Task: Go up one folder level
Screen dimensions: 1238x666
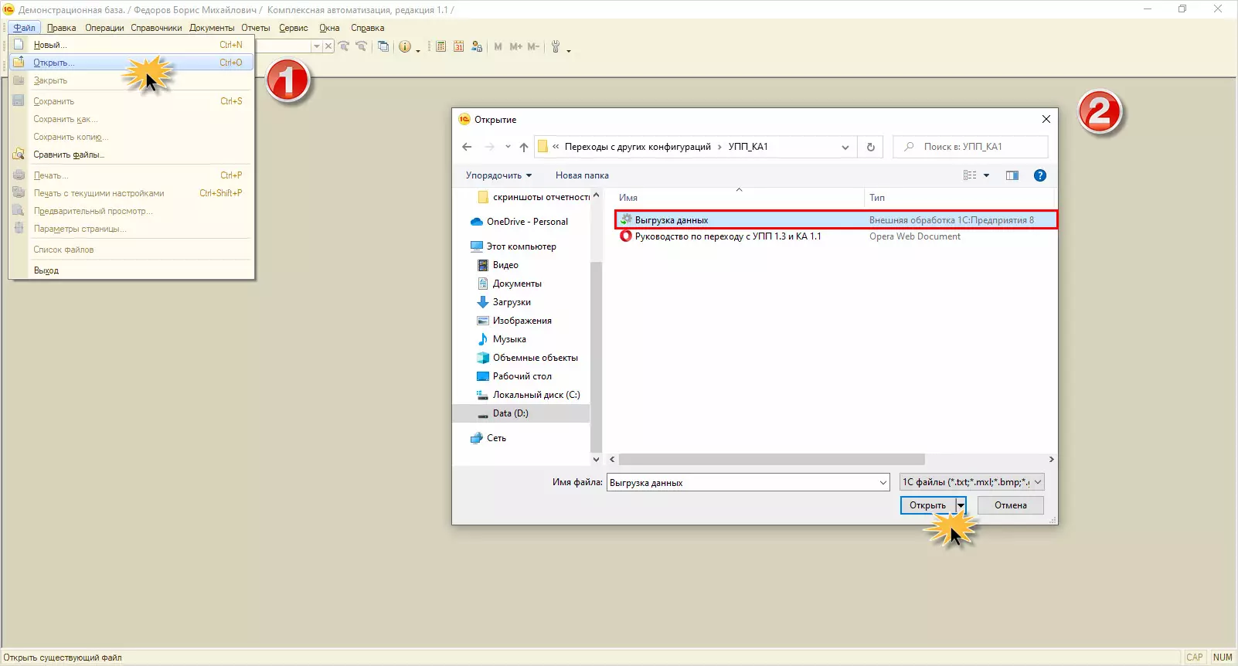Action: (524, 147)
